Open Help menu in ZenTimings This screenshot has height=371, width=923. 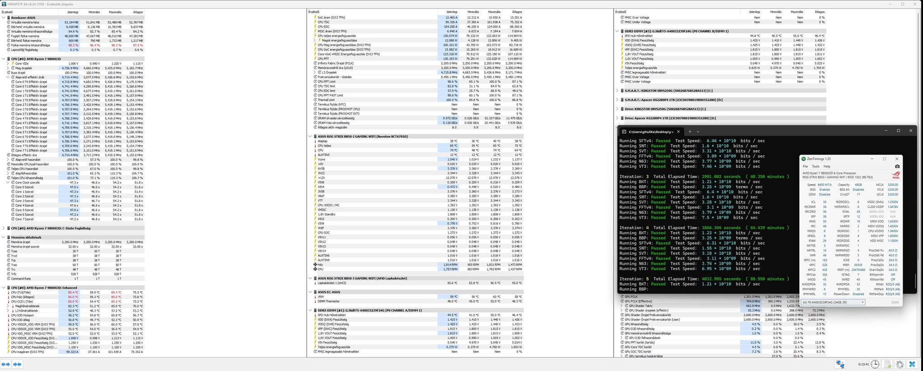coord(827,166)
